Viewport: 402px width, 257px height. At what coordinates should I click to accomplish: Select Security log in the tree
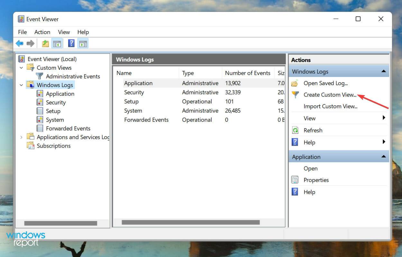(56, 102)
